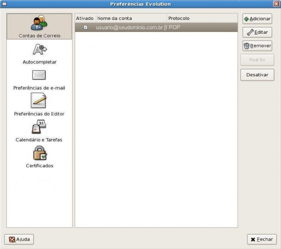This screenshot has width=281, height=249.
Task: Click the Adicionar button
Action: click(257, 19)
